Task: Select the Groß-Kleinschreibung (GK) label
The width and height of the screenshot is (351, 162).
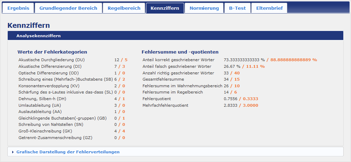Action: point(45,131)
